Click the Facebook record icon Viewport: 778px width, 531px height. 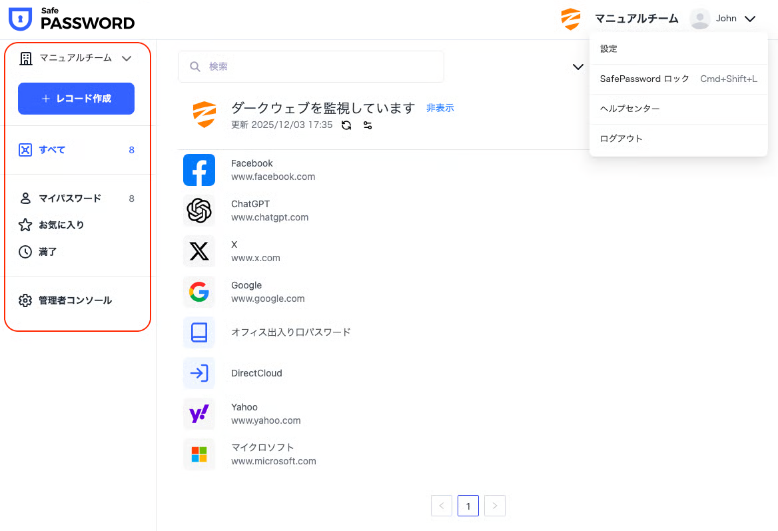(x=199, y=170)
